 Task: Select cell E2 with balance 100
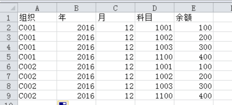point(194,27)
